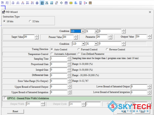Click the S-shaped loop toolbar icon

pos(57,3)
